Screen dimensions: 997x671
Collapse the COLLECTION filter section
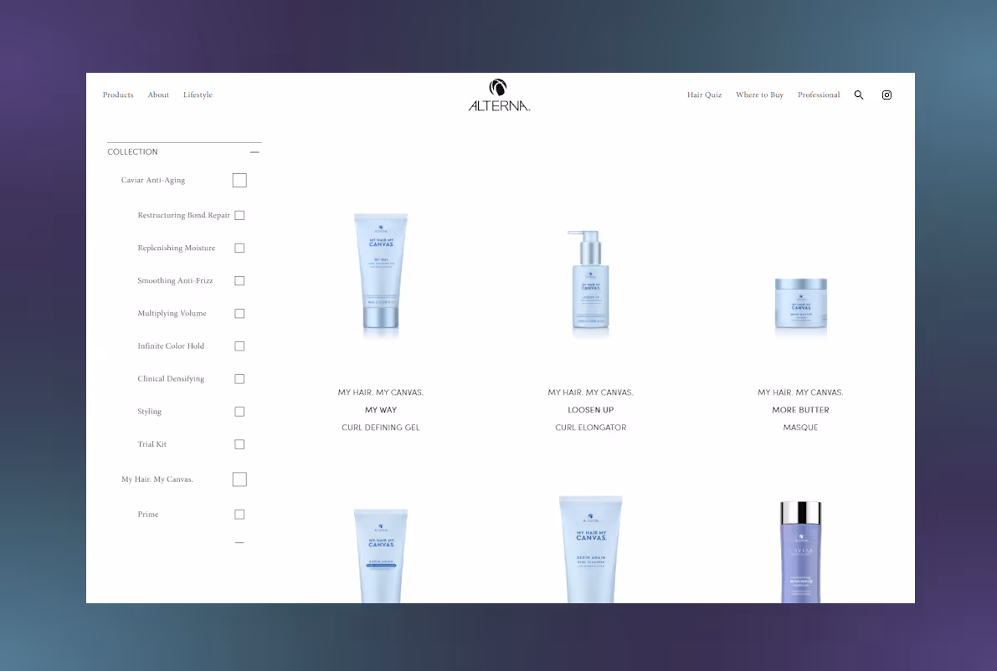[254, 152]
